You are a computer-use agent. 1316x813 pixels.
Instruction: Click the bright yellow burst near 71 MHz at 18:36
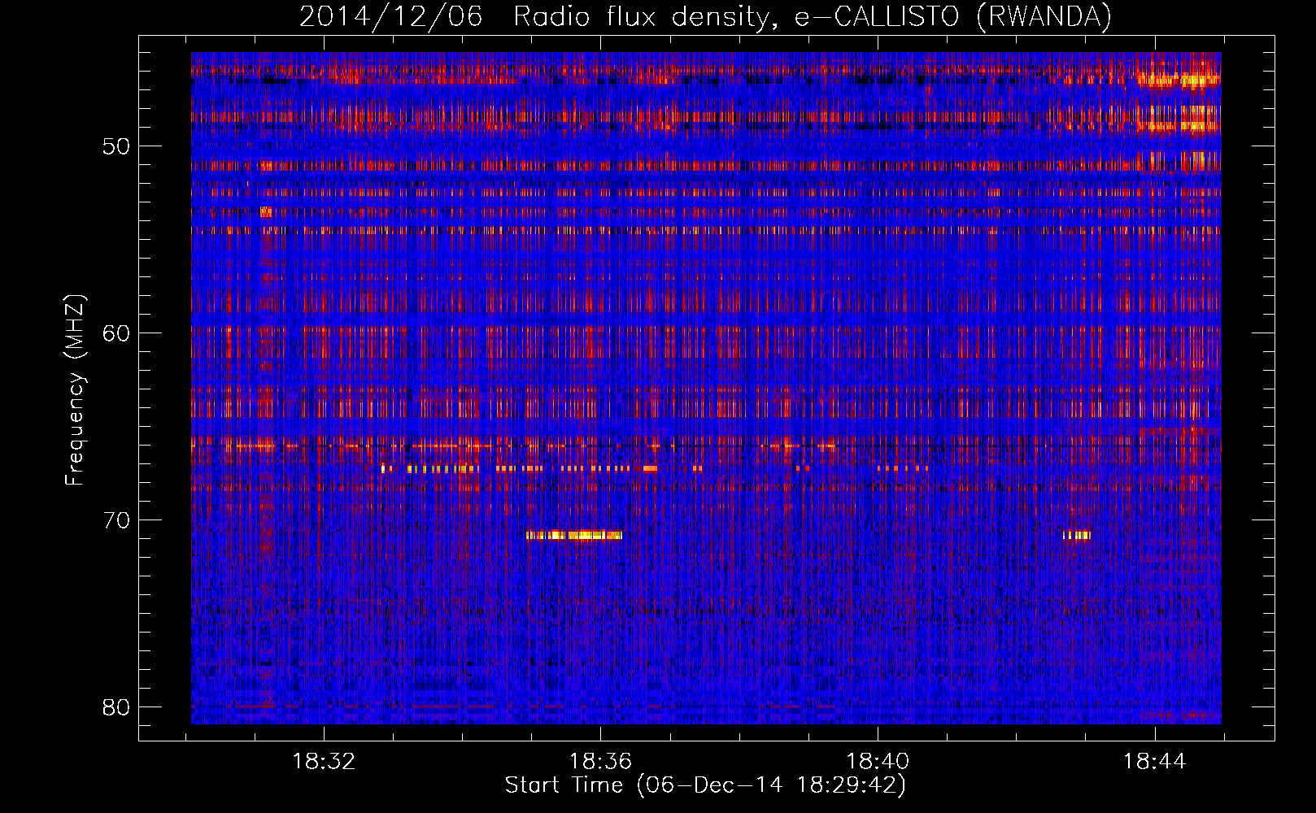click(x=574, y=535)
